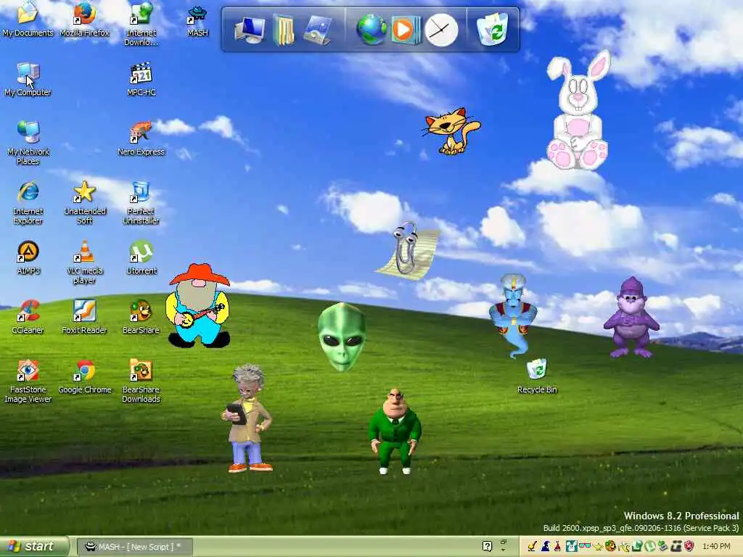Viewport: 743px width, 557px height.
Task: Click the analog clock in the top dock
Action: pos(441,30)
